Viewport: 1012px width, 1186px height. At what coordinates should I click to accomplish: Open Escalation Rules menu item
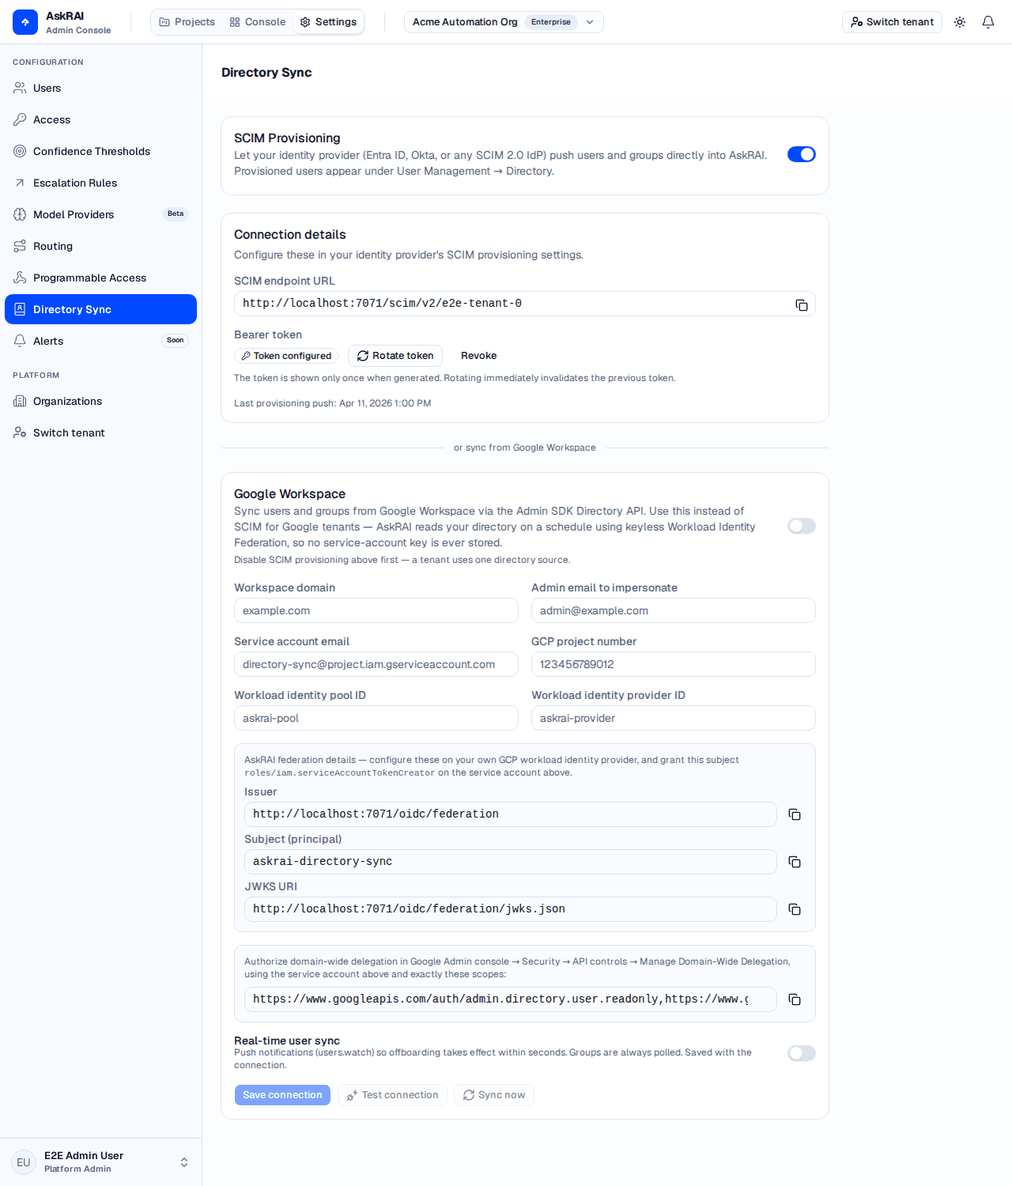coord(101,183)
